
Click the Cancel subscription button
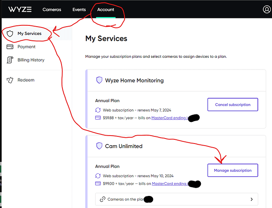(x=232, y=104)
